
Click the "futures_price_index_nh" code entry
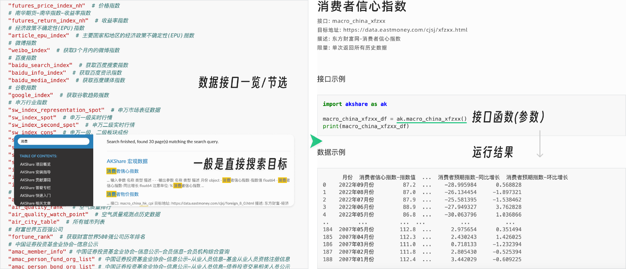[x=47, y=6]
